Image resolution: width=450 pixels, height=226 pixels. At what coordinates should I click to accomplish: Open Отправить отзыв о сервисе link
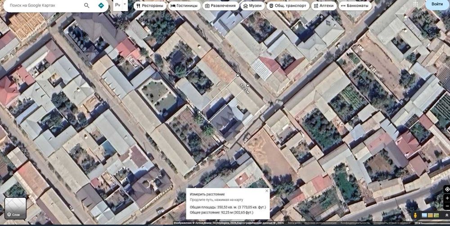click(392, 223)
